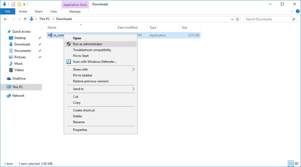The image size is (301, 167).
Task: Select This PC in navigation pane
Action: pyautogui.click(x=17, y=87)
